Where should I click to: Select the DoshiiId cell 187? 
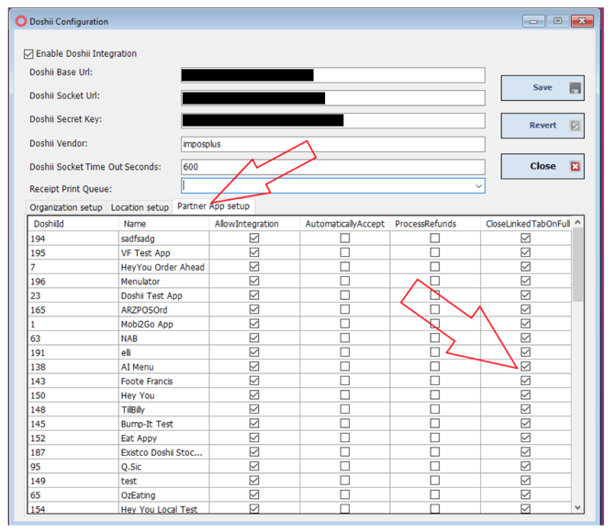coord(73,452)
